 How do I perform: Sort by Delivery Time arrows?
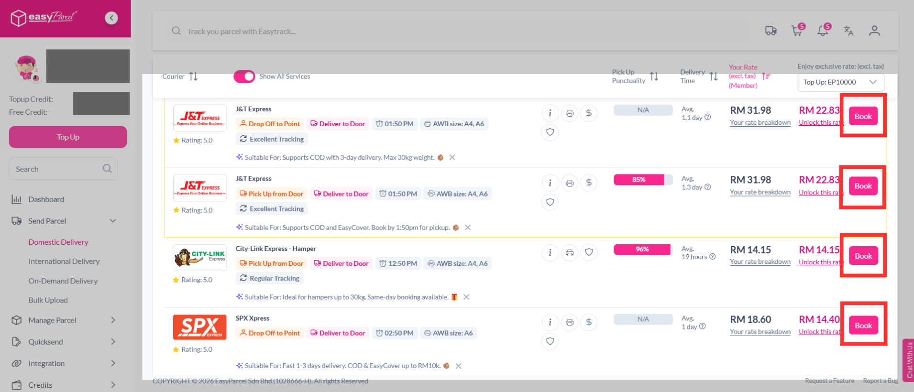coord(714,76)
